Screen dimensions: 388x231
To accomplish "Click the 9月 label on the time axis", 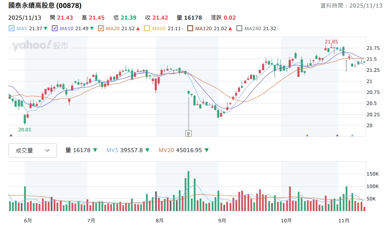I will pos(222,220).
